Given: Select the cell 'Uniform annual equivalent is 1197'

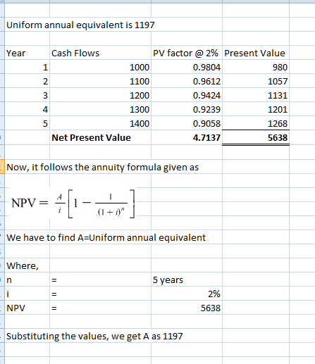Looking at the screenshot, I should pos(80,25).
